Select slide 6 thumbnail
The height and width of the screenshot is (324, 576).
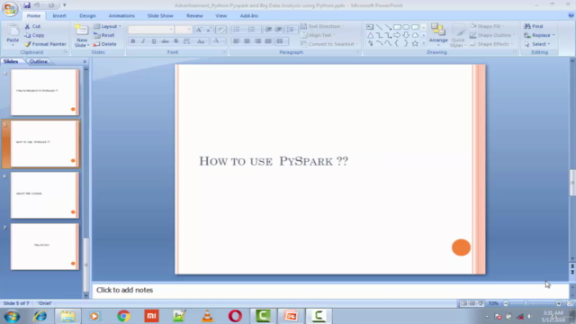point(44,195)
